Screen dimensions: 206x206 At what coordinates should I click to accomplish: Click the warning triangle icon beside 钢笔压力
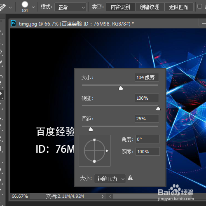[130, 178]
